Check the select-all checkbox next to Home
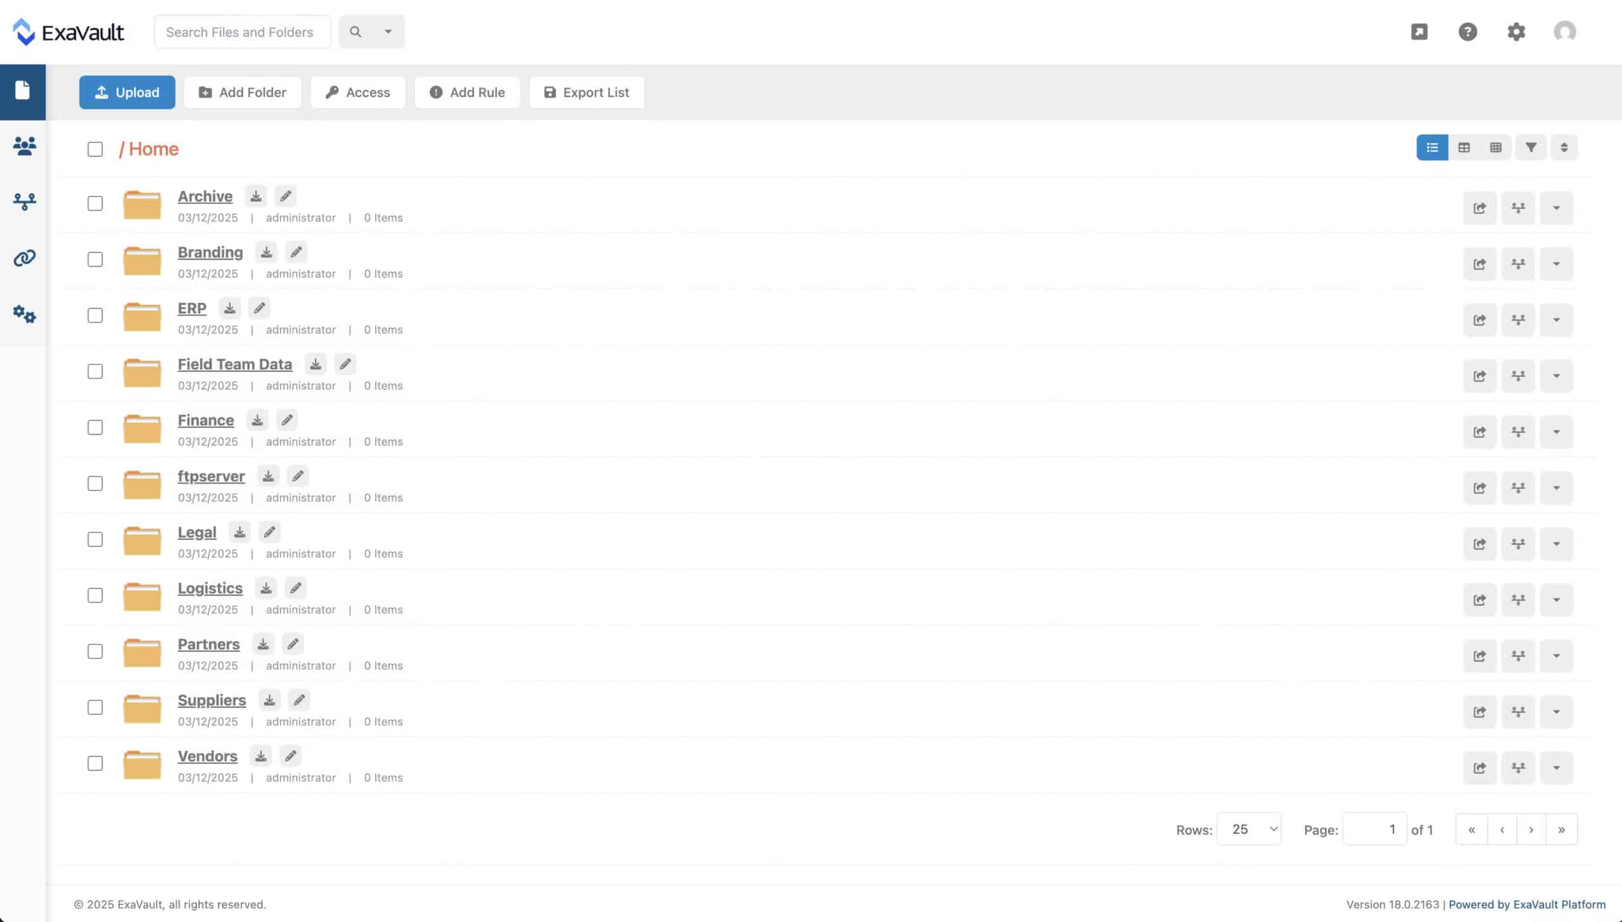The image size is (1622, 922). coord(95,149)
